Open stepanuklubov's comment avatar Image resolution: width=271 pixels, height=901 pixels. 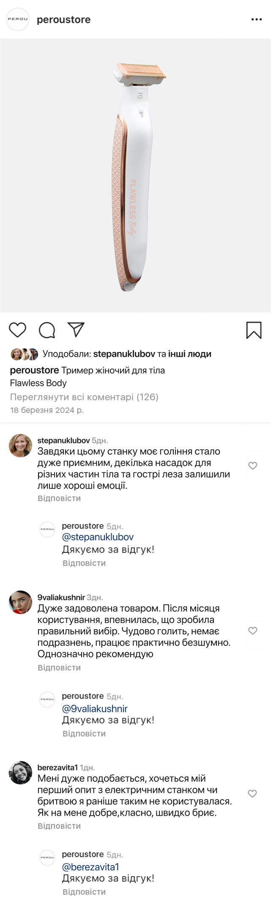[20, 445]
